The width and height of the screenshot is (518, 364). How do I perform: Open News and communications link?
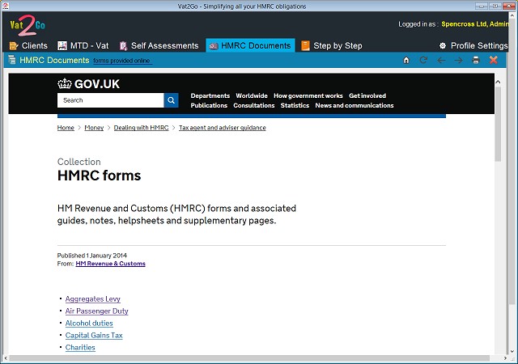[x=355, y=105]
